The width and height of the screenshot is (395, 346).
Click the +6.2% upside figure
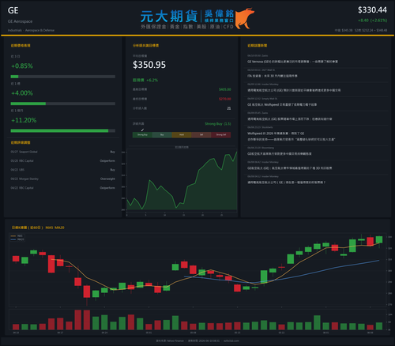coord(152,80)
